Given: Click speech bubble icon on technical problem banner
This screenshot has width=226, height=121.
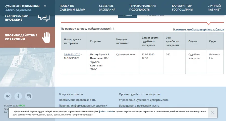Looking at the screenshot, I should [44, 19].
